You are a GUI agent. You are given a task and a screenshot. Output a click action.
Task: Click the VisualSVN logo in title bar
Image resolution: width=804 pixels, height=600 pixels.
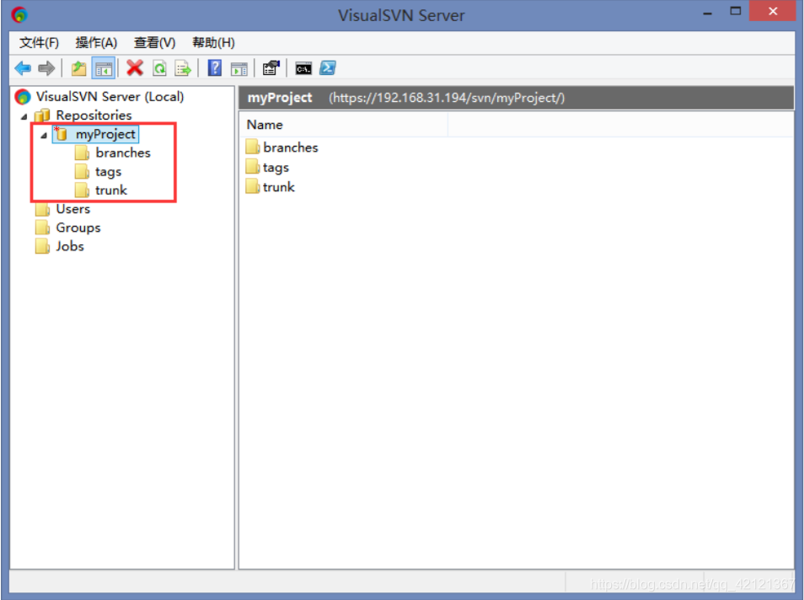[19, 14]
